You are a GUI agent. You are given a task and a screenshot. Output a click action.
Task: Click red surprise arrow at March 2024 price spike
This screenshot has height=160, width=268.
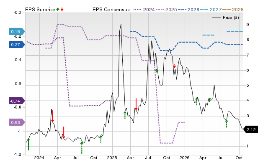click(x=52, y=116)
